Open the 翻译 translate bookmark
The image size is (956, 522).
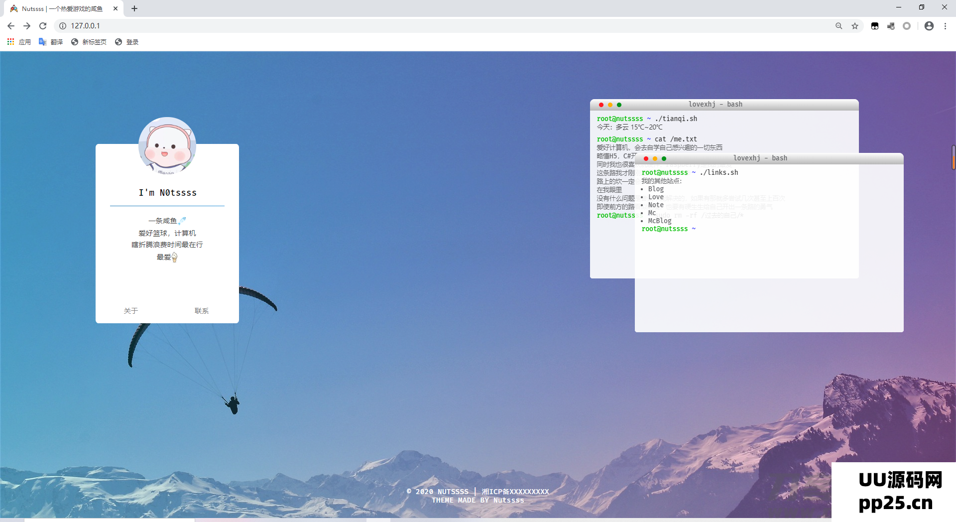(x=51, y=42)
